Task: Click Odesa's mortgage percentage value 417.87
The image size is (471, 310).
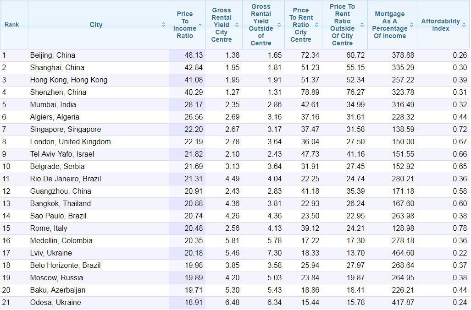Action: [403, 303]
